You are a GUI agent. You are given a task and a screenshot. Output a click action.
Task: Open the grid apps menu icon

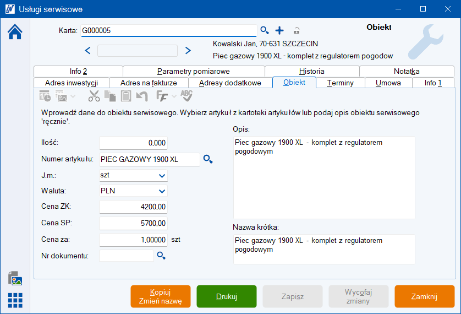coord(15,300)
